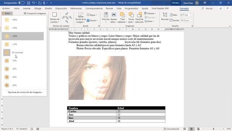Viewport: 232px width, 131px height.
Task: Switch to the Dibujar tab
Action: (x=38, y=8)
